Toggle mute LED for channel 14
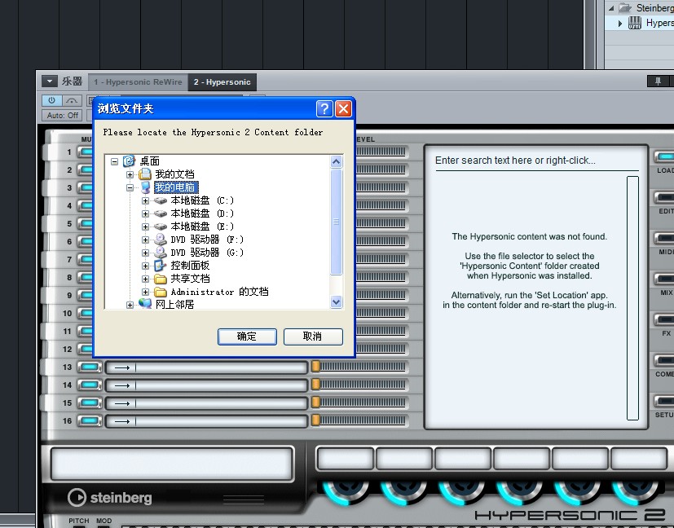 (90, 385)
